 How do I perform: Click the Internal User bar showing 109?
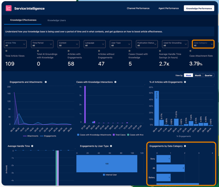(107, 164)
